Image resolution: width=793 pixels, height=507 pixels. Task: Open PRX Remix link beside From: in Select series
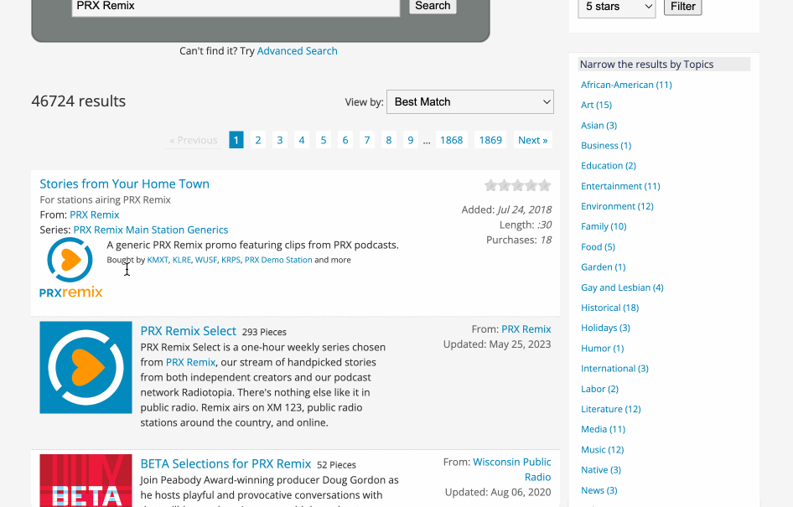[526, 329]
